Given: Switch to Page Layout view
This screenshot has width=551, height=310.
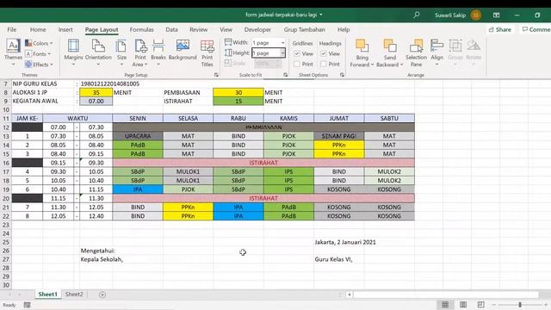Looking at the screenshot, I should [463, 304].
